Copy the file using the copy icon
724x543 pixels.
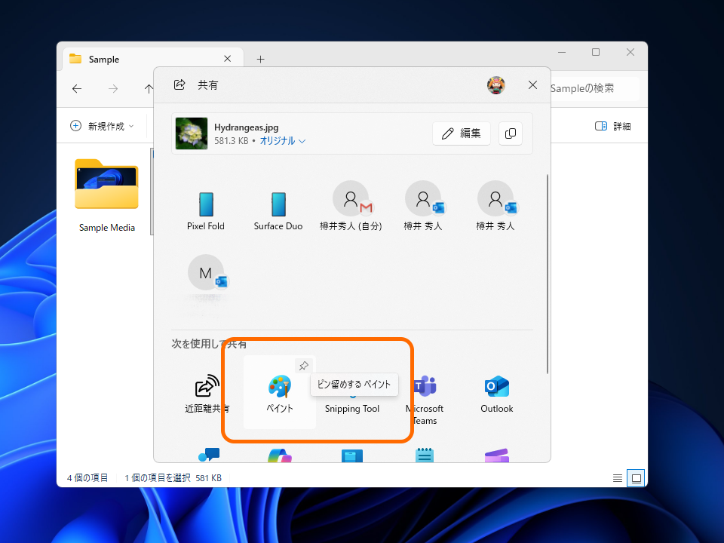click(x=510, y=133)
